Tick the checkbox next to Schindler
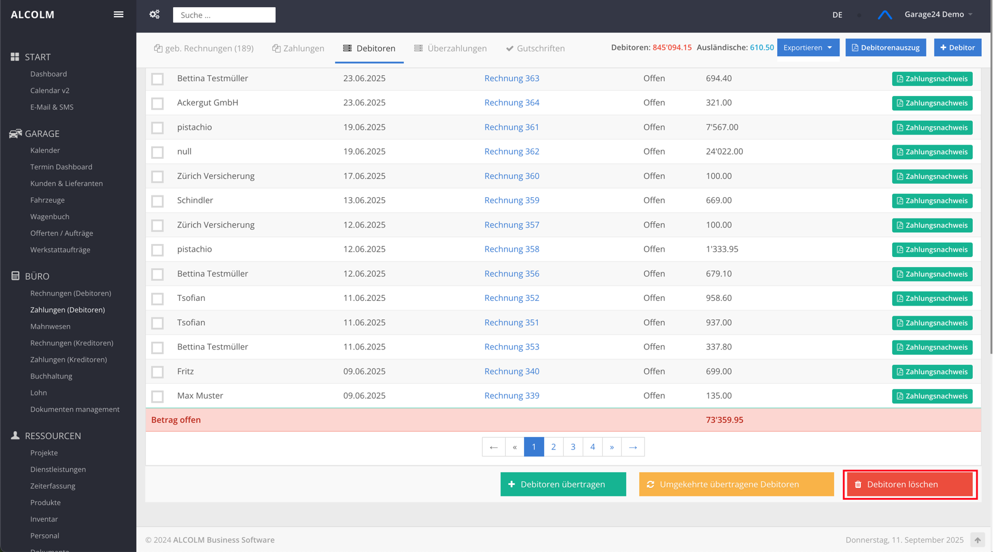Screen dimensions: 993x552 click(157, 201)
